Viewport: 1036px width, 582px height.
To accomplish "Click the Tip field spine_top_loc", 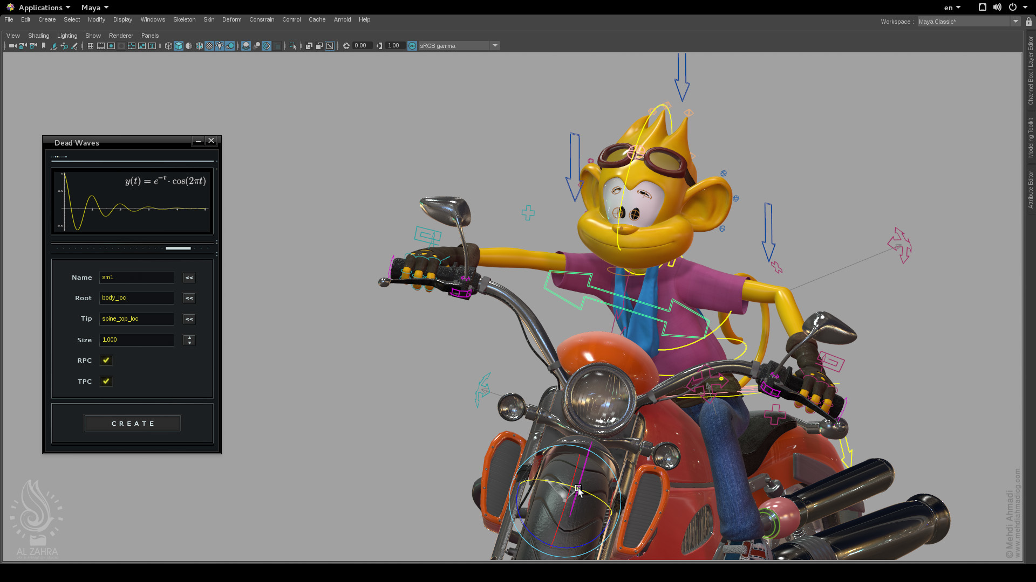I will pos(137,319).
